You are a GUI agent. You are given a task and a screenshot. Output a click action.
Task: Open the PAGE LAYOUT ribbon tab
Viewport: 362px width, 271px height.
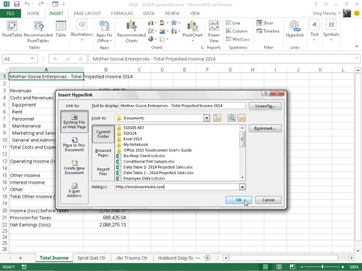click(x=87, y=14)
